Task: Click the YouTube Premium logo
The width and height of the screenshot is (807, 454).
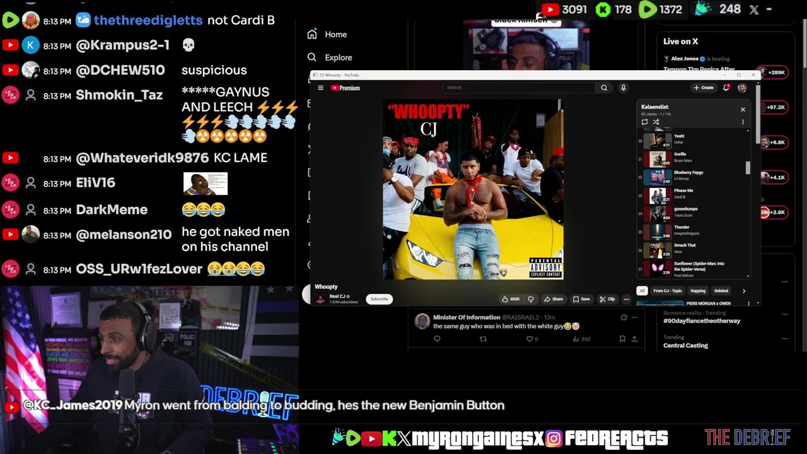Action: [x=345, y=88]
